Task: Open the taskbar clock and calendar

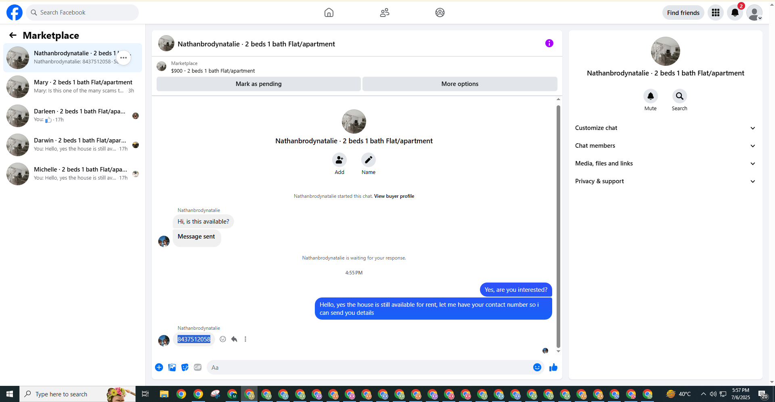Action: [741, 394]
